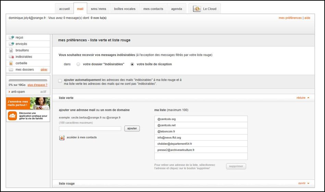Switch to the sms/mms tab

(98, 9)
